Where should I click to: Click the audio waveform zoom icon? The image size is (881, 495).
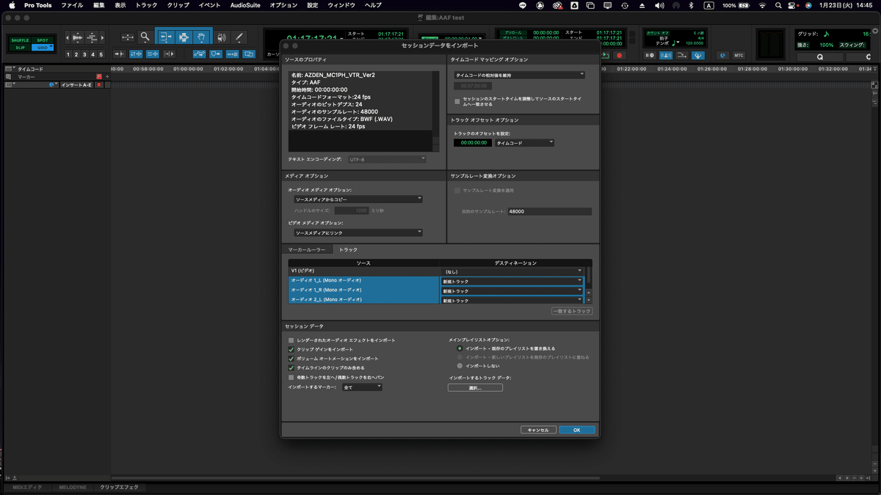click(x=77, y=37)
